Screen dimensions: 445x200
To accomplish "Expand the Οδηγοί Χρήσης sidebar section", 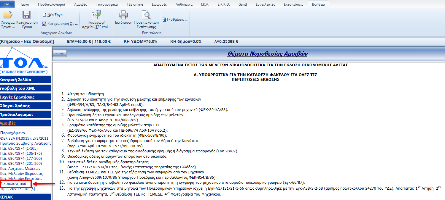I will pyautogui.click(x=25, y=106).
